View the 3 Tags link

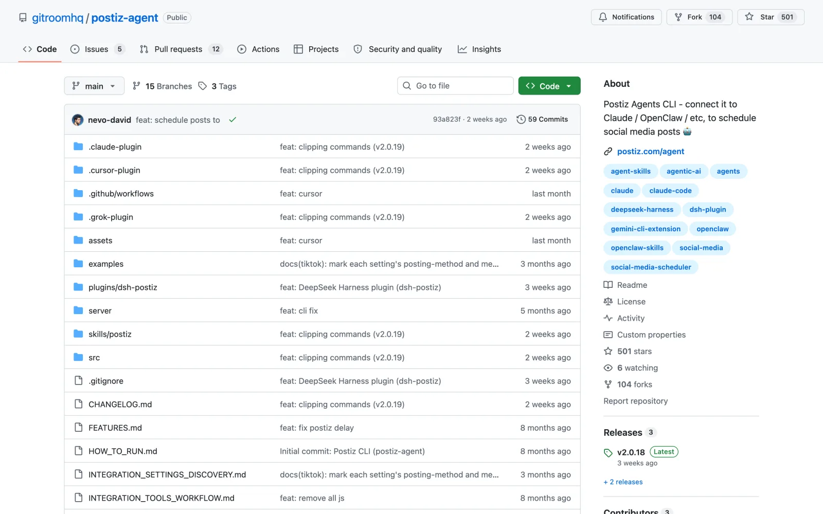point(218,86)
